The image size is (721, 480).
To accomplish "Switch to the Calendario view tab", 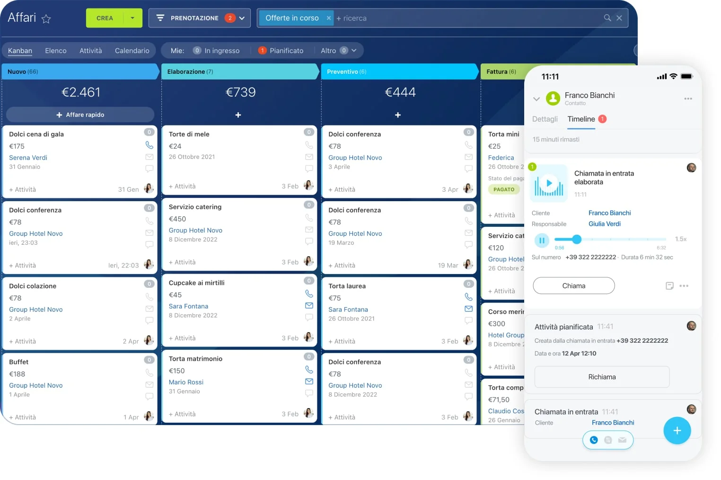I will [x=132, y=51].
